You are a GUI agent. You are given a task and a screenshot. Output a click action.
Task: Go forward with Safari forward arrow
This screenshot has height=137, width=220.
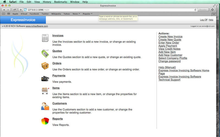coord(8,10)
